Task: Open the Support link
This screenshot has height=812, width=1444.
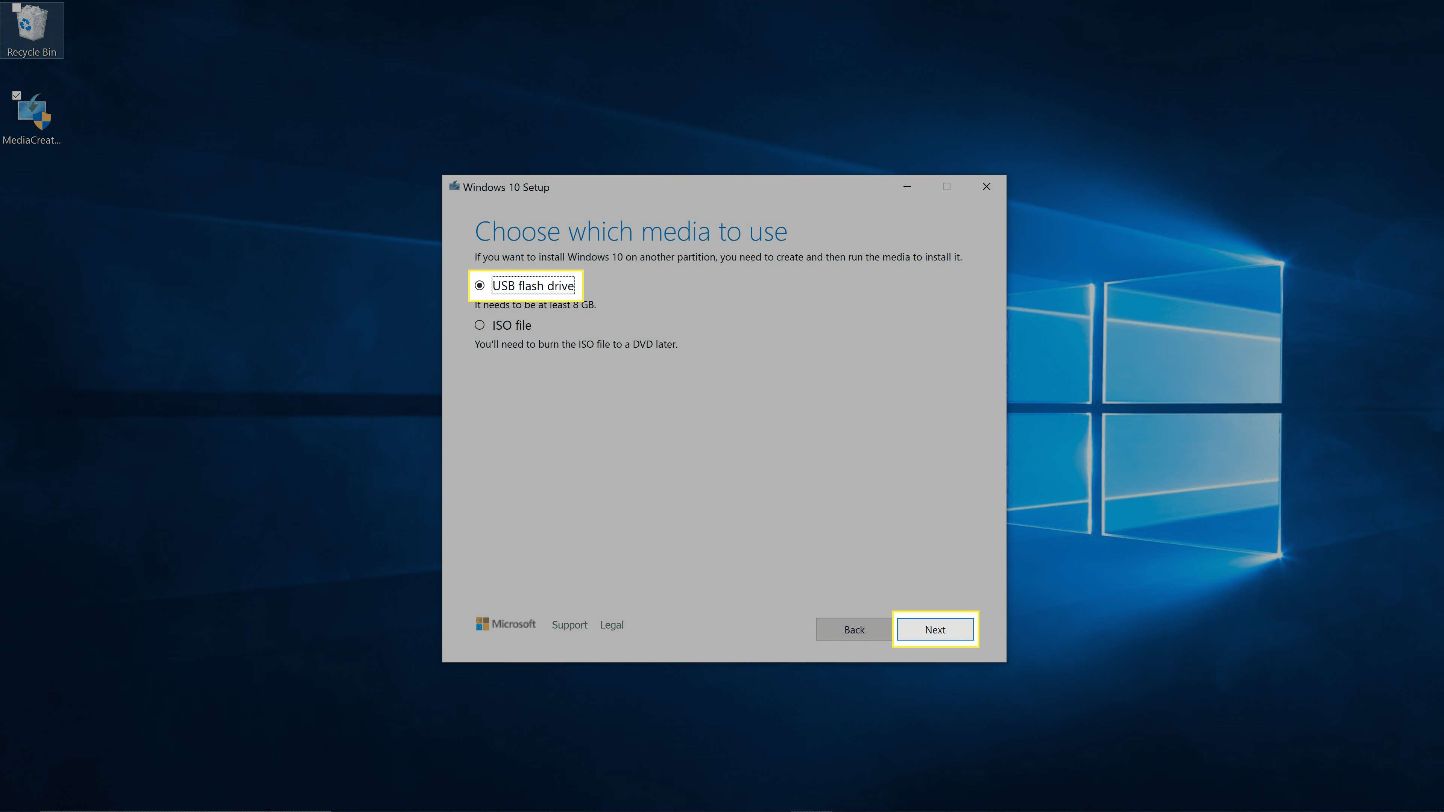Action: 569,625
